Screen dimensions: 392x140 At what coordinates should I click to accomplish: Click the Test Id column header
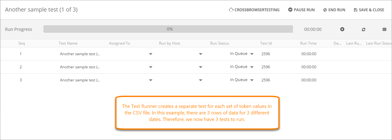[266, 43]
